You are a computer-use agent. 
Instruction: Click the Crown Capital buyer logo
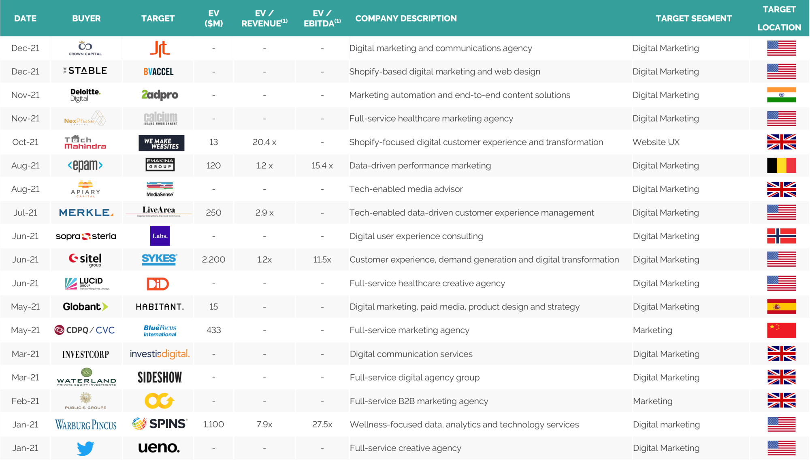point(85,48)
